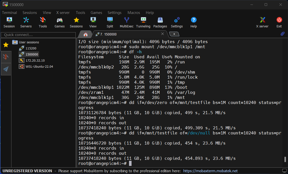Image resolution: width=288 pixels, height=174 pixels.
Task: Select the star favorites sidebar tab
Action: pos(6,45)
